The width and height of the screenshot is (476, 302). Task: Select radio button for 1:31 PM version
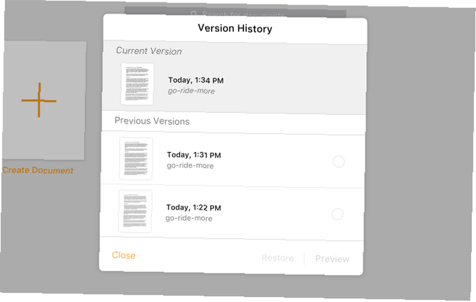(338, 161)
